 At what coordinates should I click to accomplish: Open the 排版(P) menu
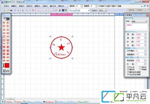21,6
